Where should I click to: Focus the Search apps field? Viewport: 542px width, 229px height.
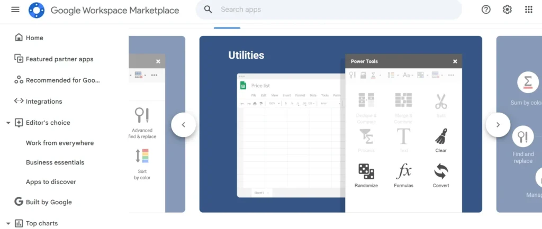pyautogui.click(x=328, y=10)
